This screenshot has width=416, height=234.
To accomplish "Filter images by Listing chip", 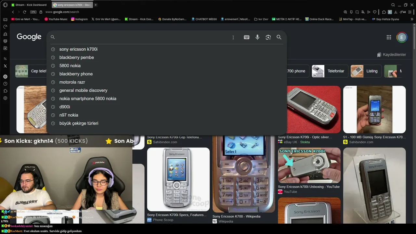I will (x=366, y=71).
